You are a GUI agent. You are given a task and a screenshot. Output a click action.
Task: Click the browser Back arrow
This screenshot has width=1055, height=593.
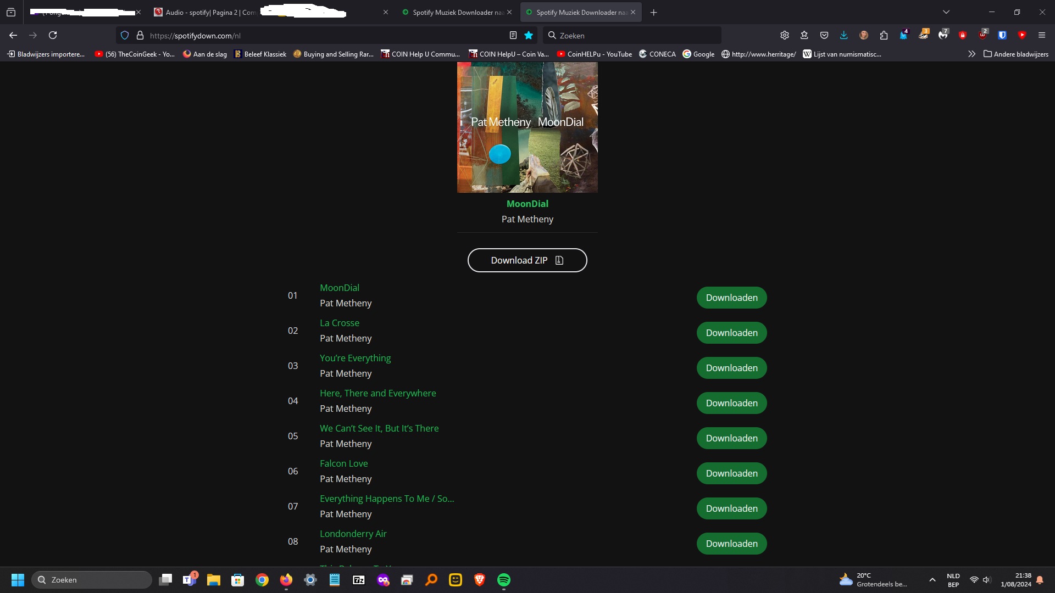(x=13, y=35)
